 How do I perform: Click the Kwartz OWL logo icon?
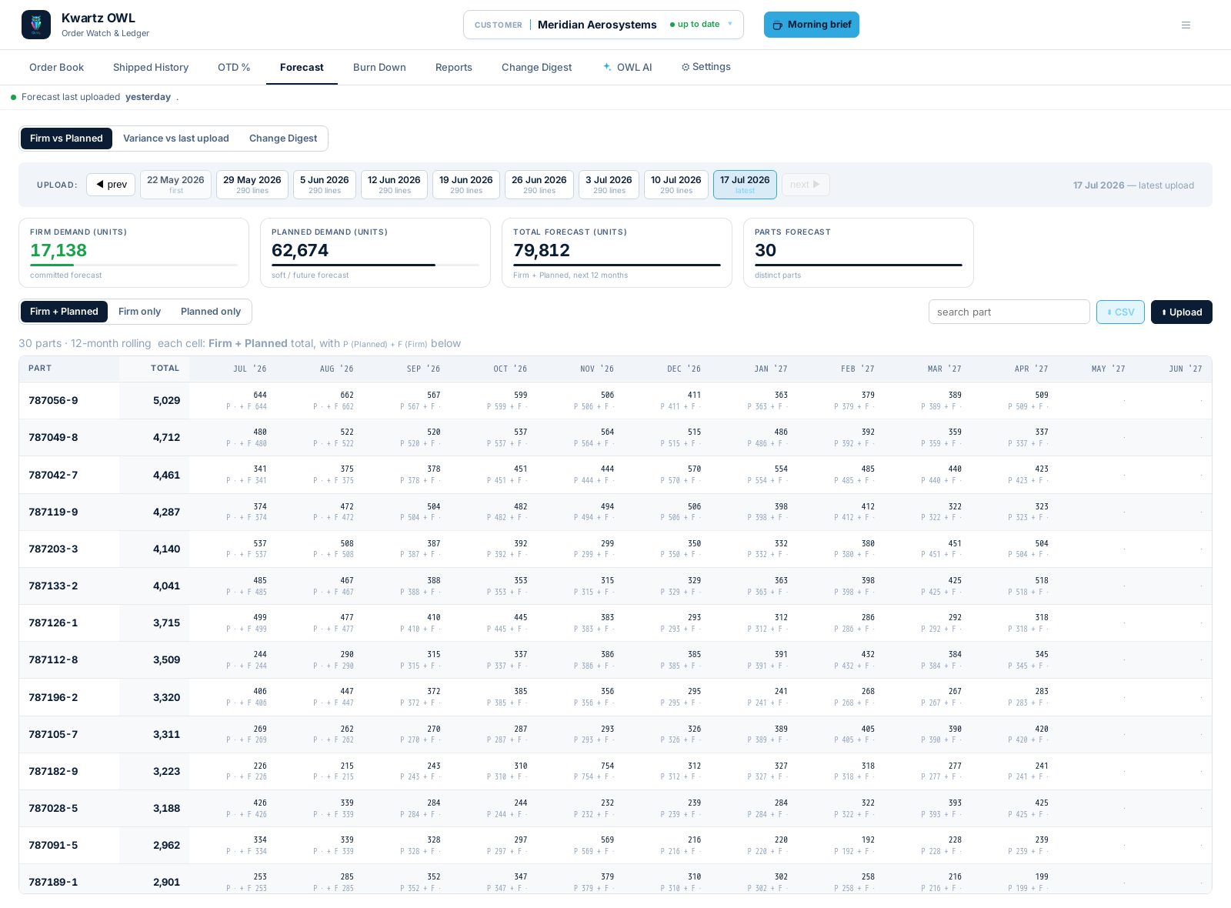(x=36, y=25)
